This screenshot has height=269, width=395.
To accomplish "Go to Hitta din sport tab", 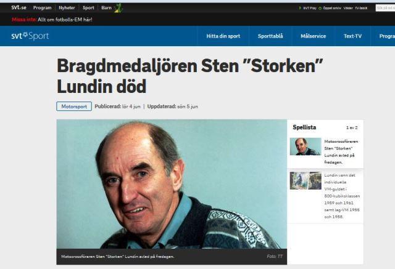I will tap(223, 36).
